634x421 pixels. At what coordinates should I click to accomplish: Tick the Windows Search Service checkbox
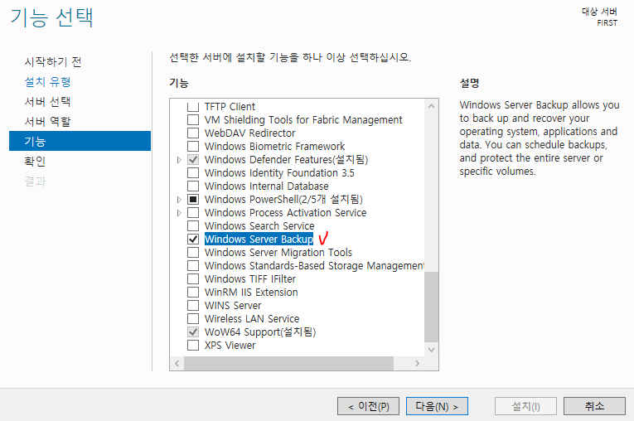(x=193, y=225)
